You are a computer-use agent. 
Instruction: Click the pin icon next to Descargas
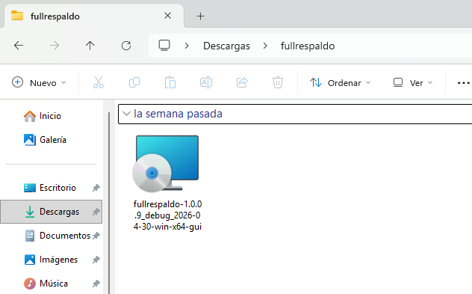[x=96, y=212]
